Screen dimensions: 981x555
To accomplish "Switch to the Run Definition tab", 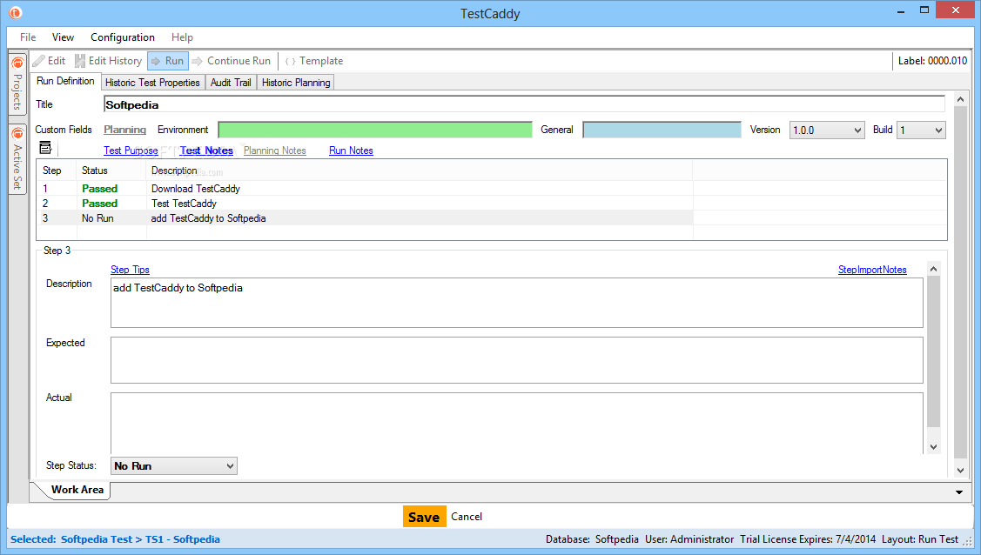I will pos(65,81).
